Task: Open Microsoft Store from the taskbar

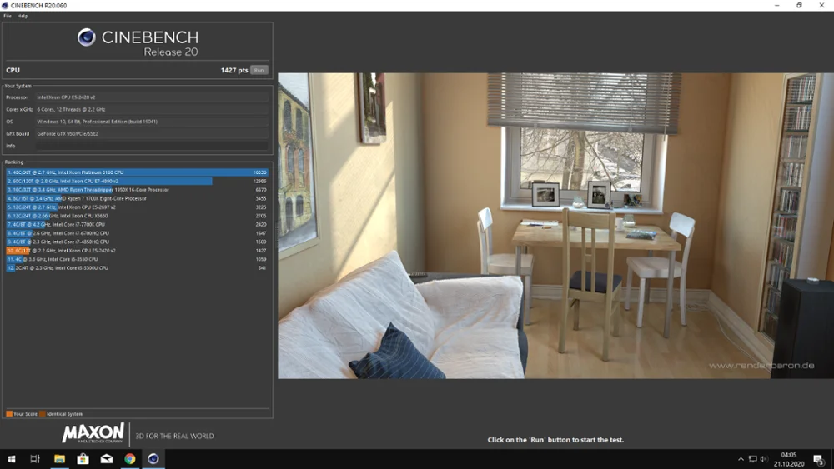Action: [x=83, y=459]
